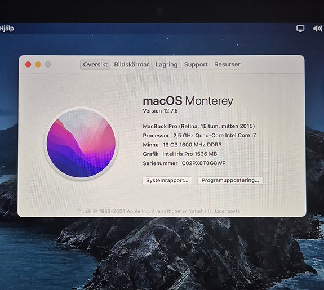Close the window with the red button
Image resolution: width=324 pixels, height=290 pixels.
point(28,64)
